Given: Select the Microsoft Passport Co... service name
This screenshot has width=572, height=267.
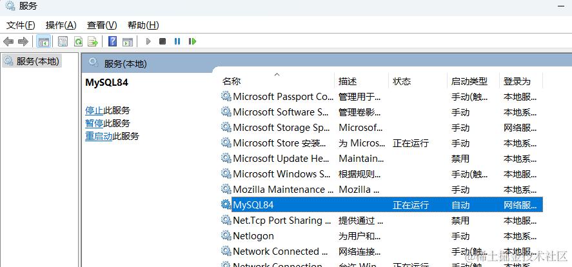Looking at the screenshot, I should pos(283,97).
